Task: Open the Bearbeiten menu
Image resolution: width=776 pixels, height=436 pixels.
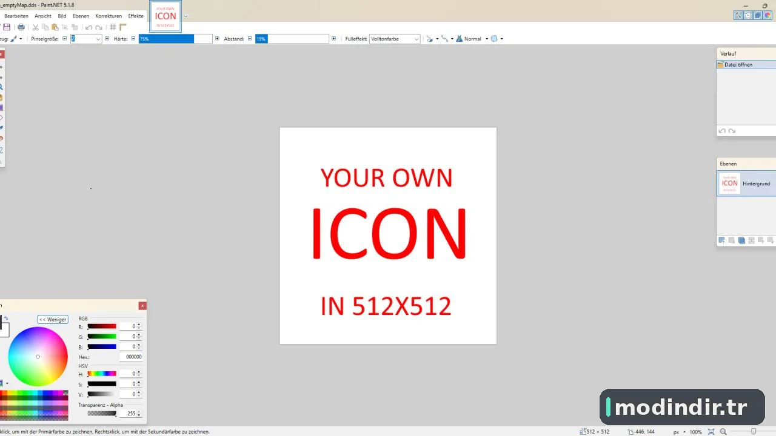Action: click(x=16, y=16)
